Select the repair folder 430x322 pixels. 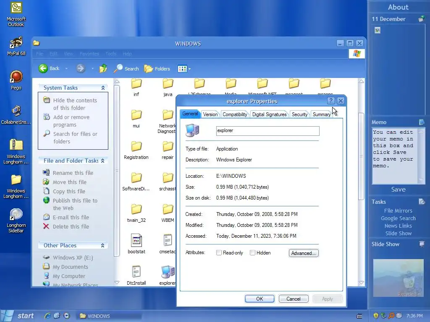[168, 151]
